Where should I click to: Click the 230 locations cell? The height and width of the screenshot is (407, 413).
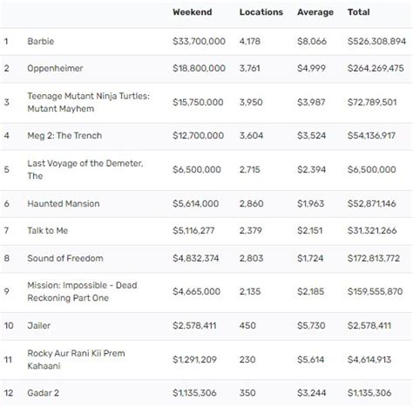click(x=247, y=360)
